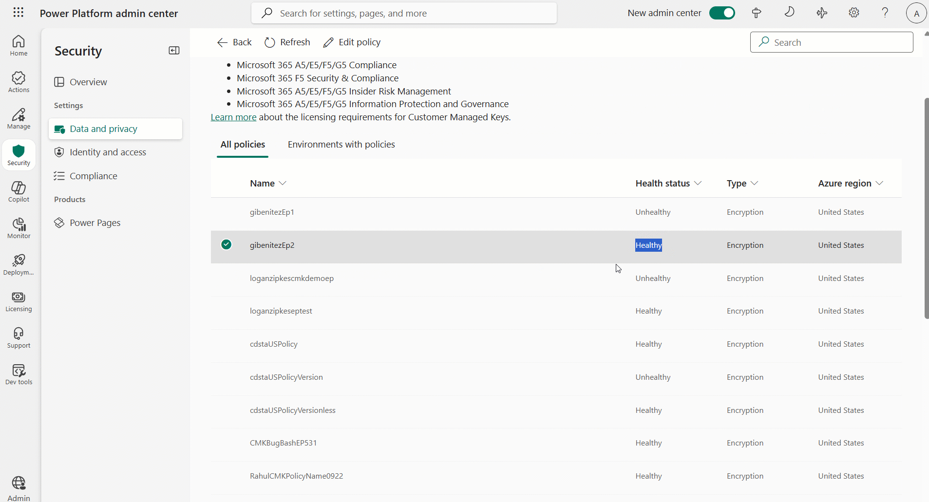Click the Edit policy button
Viewport: 929px width, 502px height.
coord(352,42)
